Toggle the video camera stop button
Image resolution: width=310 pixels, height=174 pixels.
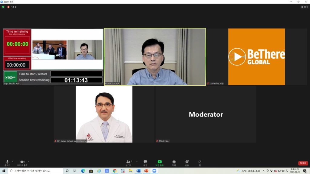click(x=22, y=162)
